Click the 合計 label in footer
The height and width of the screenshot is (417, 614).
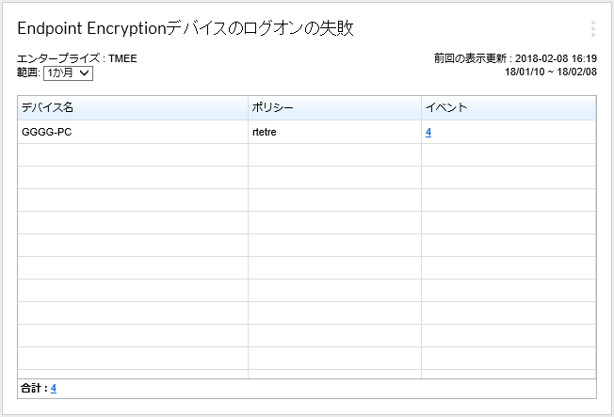33,388
